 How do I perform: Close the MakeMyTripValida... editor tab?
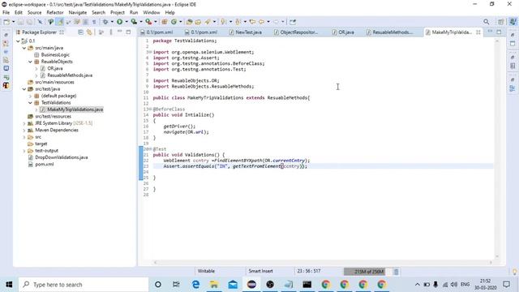click(x=478, y=32)
